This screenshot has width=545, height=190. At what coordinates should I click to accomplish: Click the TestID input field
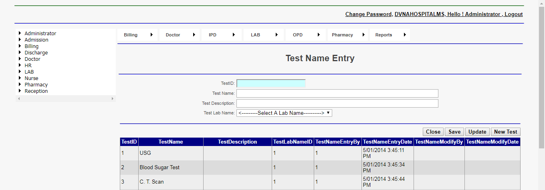(271, 83)
